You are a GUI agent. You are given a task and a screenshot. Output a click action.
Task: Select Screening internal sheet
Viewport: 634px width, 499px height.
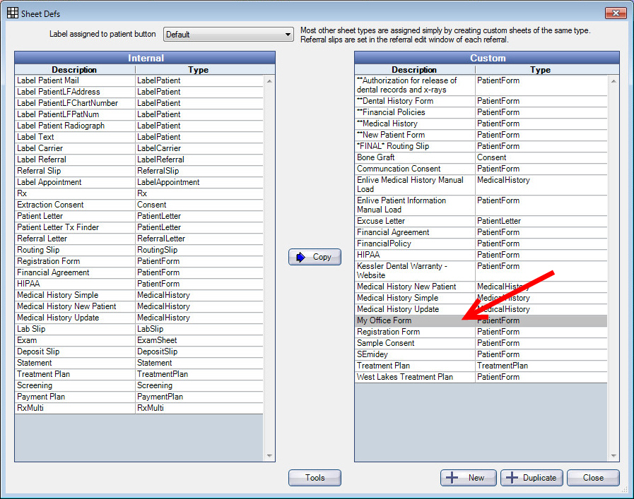coord(139,385)
